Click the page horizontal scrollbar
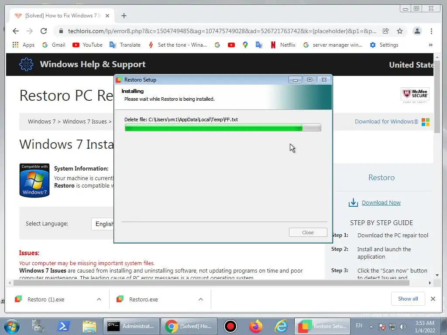 [212, 283]
